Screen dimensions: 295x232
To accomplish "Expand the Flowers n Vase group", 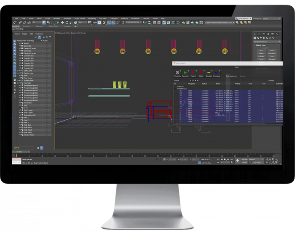I will pyautogui.click(x=18, y=81).
